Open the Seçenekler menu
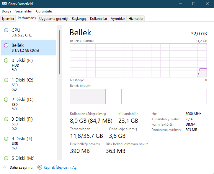 click(x=24, y=11)
